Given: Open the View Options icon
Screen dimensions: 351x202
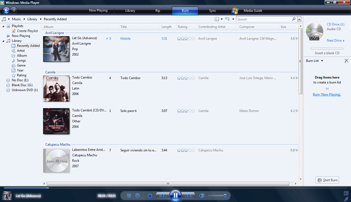Looking at the screenshot, I should tap(227, 19).
